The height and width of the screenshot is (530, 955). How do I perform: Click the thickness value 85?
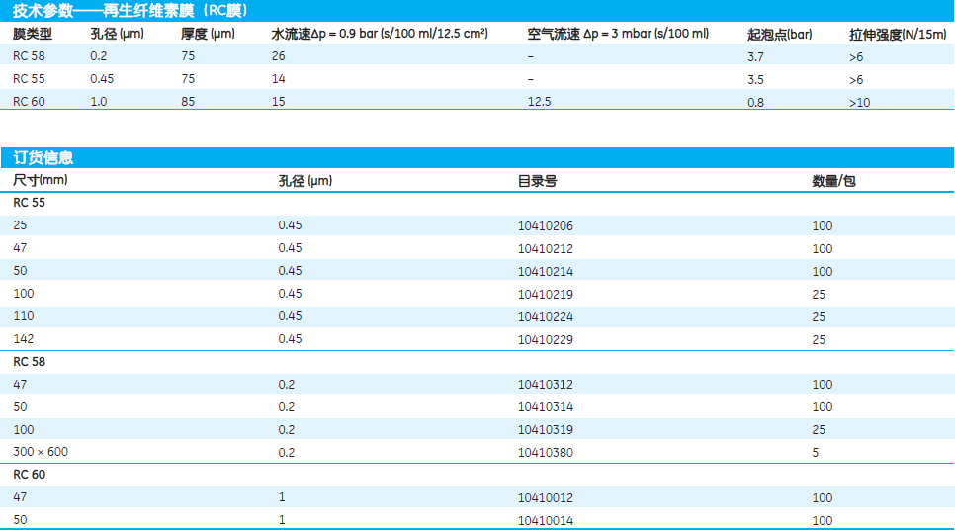coord(188,101)
